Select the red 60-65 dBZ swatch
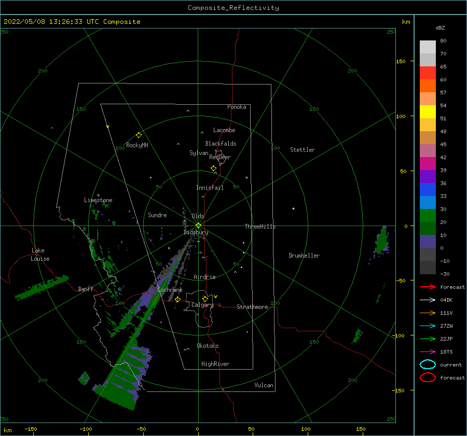 (x=428, y=73)
